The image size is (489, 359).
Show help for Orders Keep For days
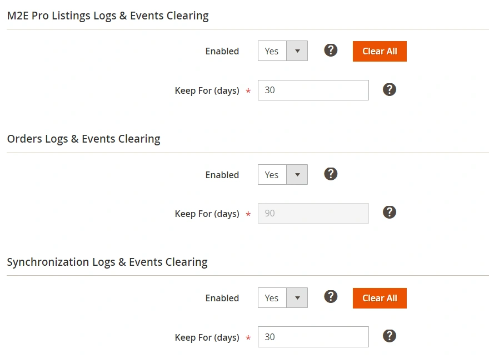coord(390,213)
